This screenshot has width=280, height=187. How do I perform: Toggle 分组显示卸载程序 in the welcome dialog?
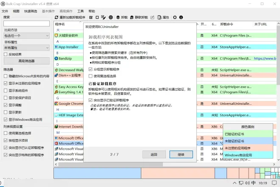click(x=90, y=69)
